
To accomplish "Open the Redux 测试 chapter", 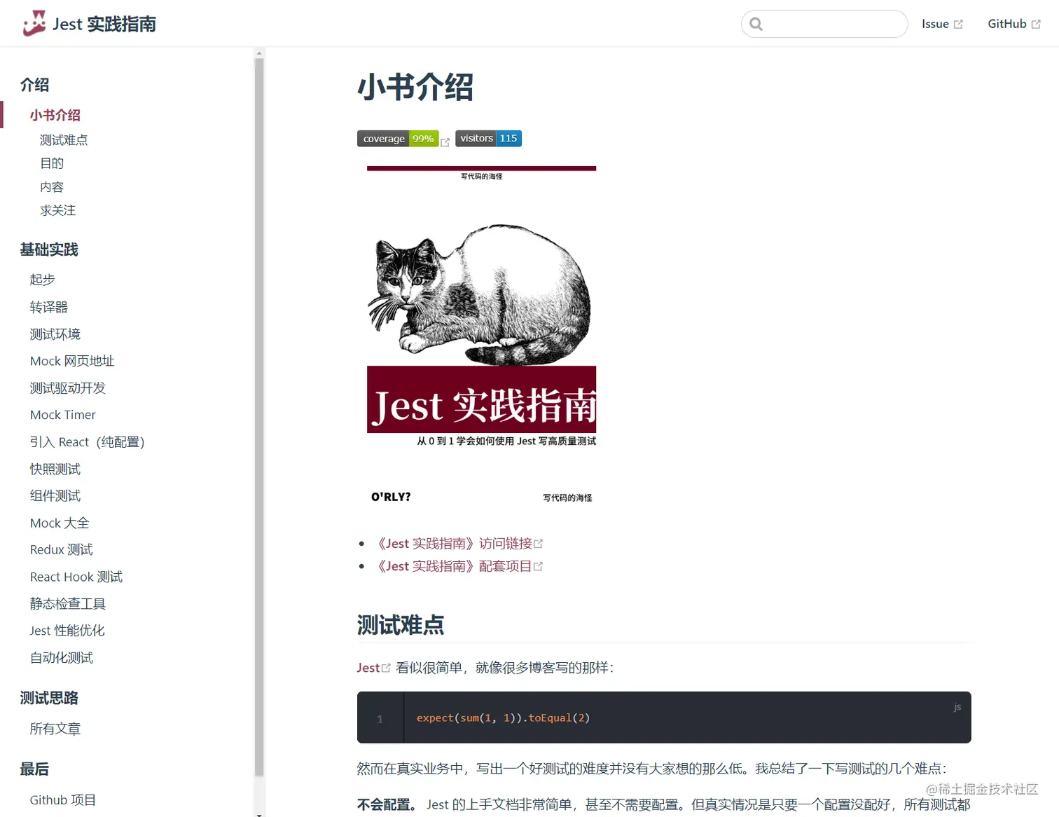I will point(62,550).
